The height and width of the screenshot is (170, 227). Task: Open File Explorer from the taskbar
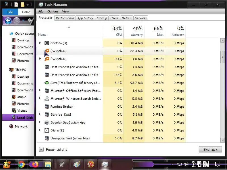48,165
